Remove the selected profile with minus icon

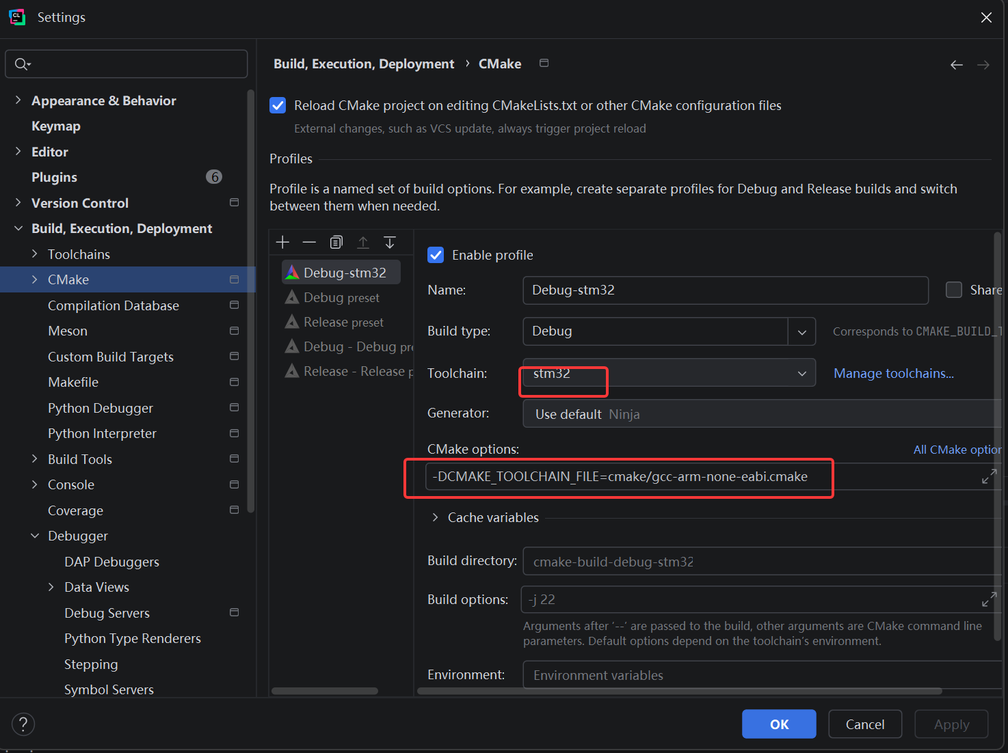tap(309, 242)
